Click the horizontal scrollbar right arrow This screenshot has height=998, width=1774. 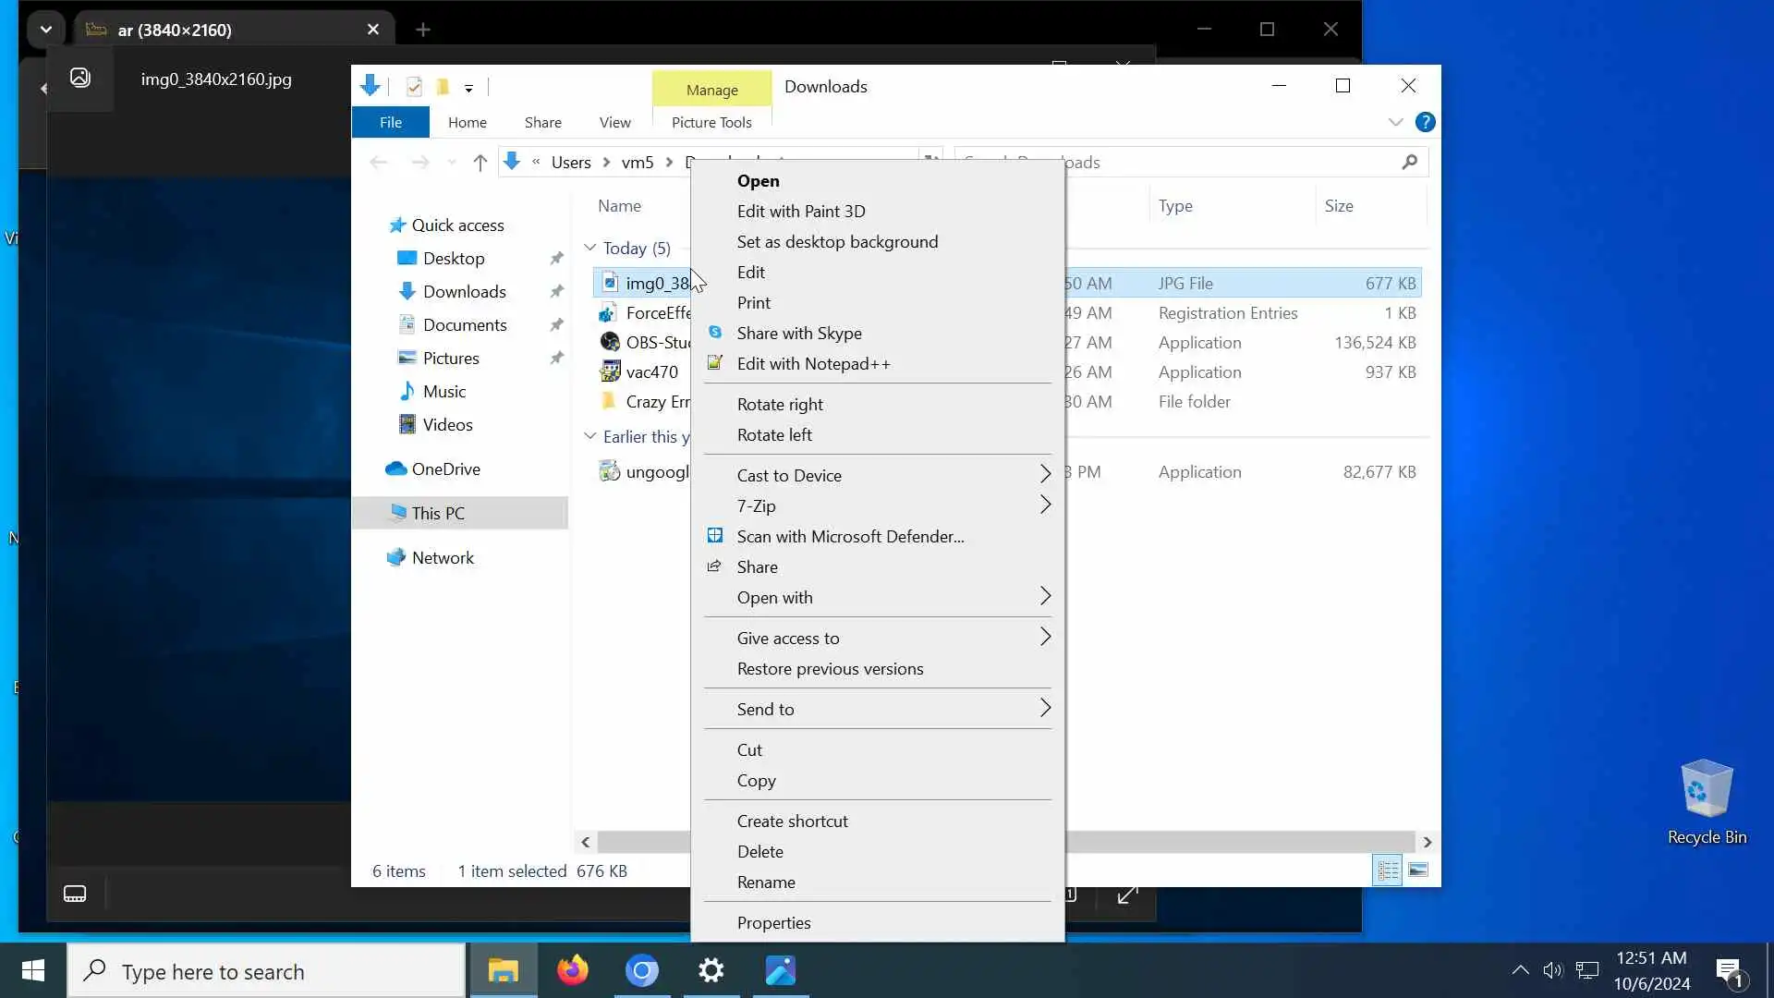pyautogui.click(x=1427, y=842)
